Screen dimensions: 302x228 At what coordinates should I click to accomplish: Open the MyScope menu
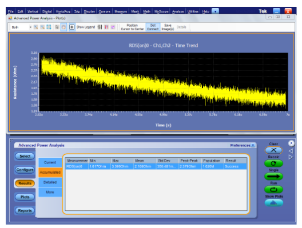[161, 11]
